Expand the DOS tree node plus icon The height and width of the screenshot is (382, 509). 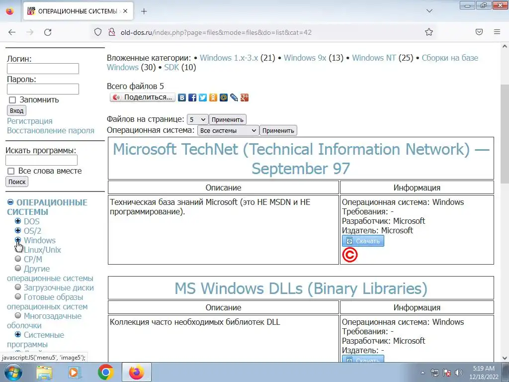click(18, 221)
